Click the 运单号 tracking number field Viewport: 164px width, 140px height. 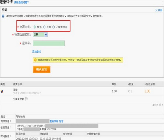(x=49, y=43)
